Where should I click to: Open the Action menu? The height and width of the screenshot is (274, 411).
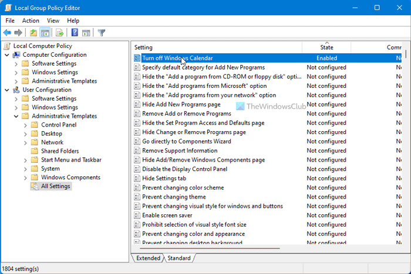pyautogui.click(x=31, y=20)
